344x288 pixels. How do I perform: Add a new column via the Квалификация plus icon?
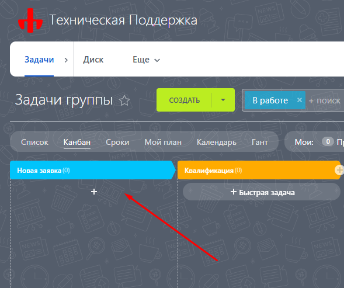(x=339, y=170)
